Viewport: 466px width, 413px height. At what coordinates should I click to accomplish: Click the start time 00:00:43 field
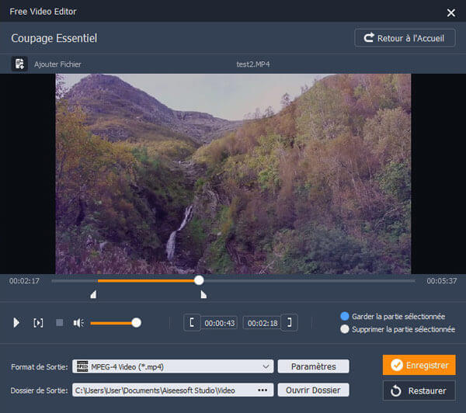tap(219, 322)
